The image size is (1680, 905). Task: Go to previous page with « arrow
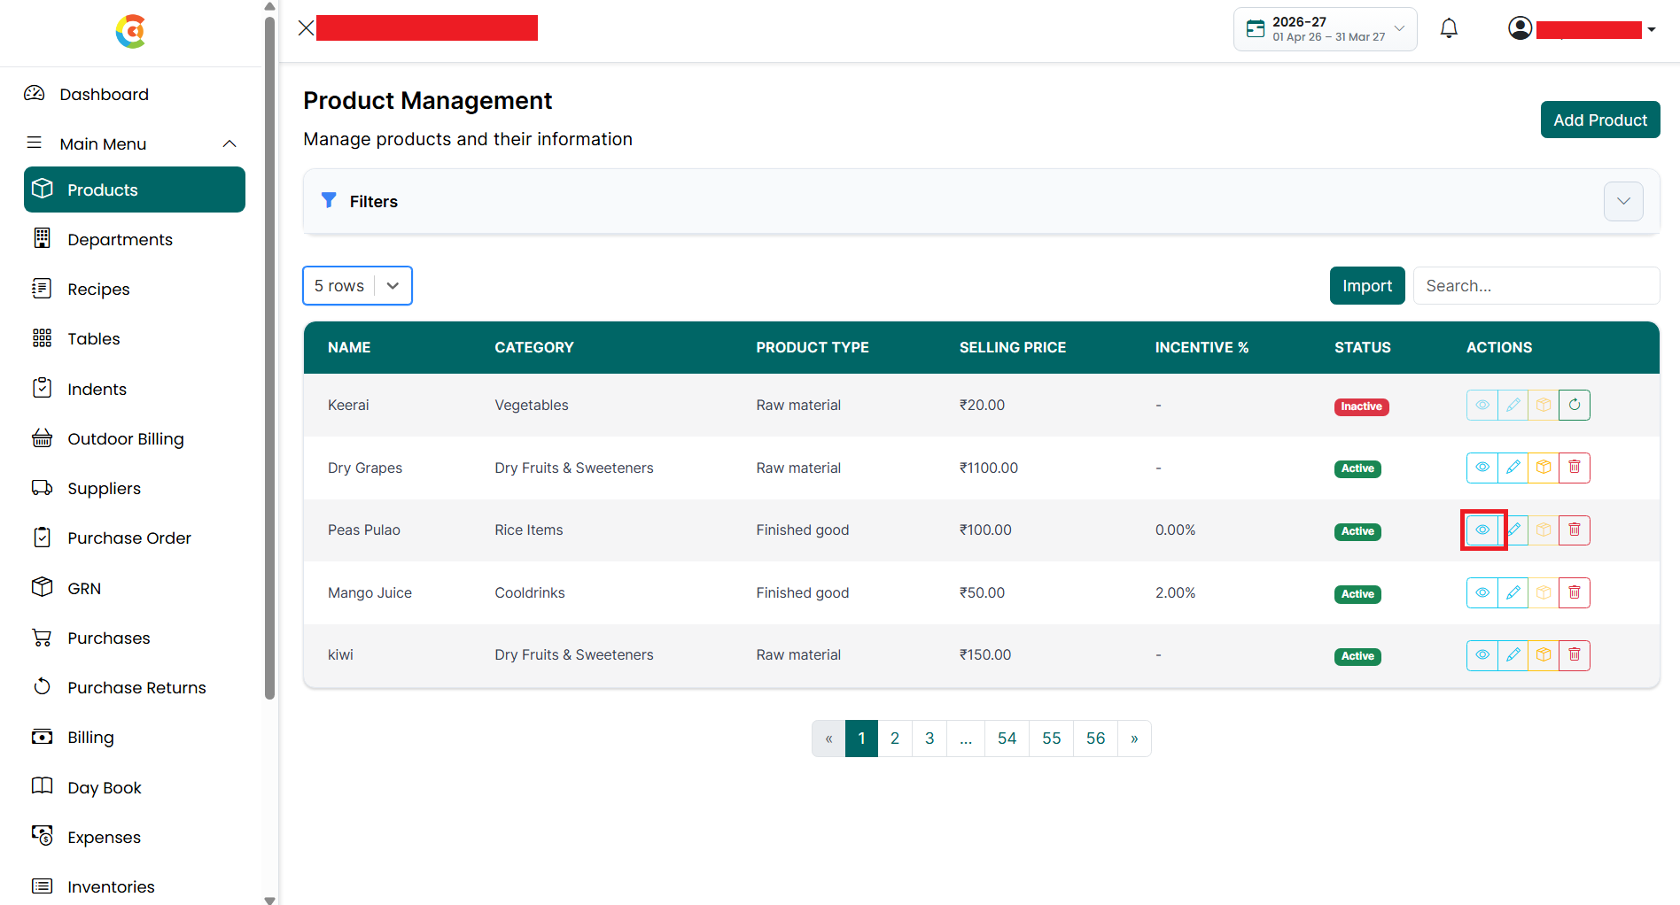pos(828,739)
